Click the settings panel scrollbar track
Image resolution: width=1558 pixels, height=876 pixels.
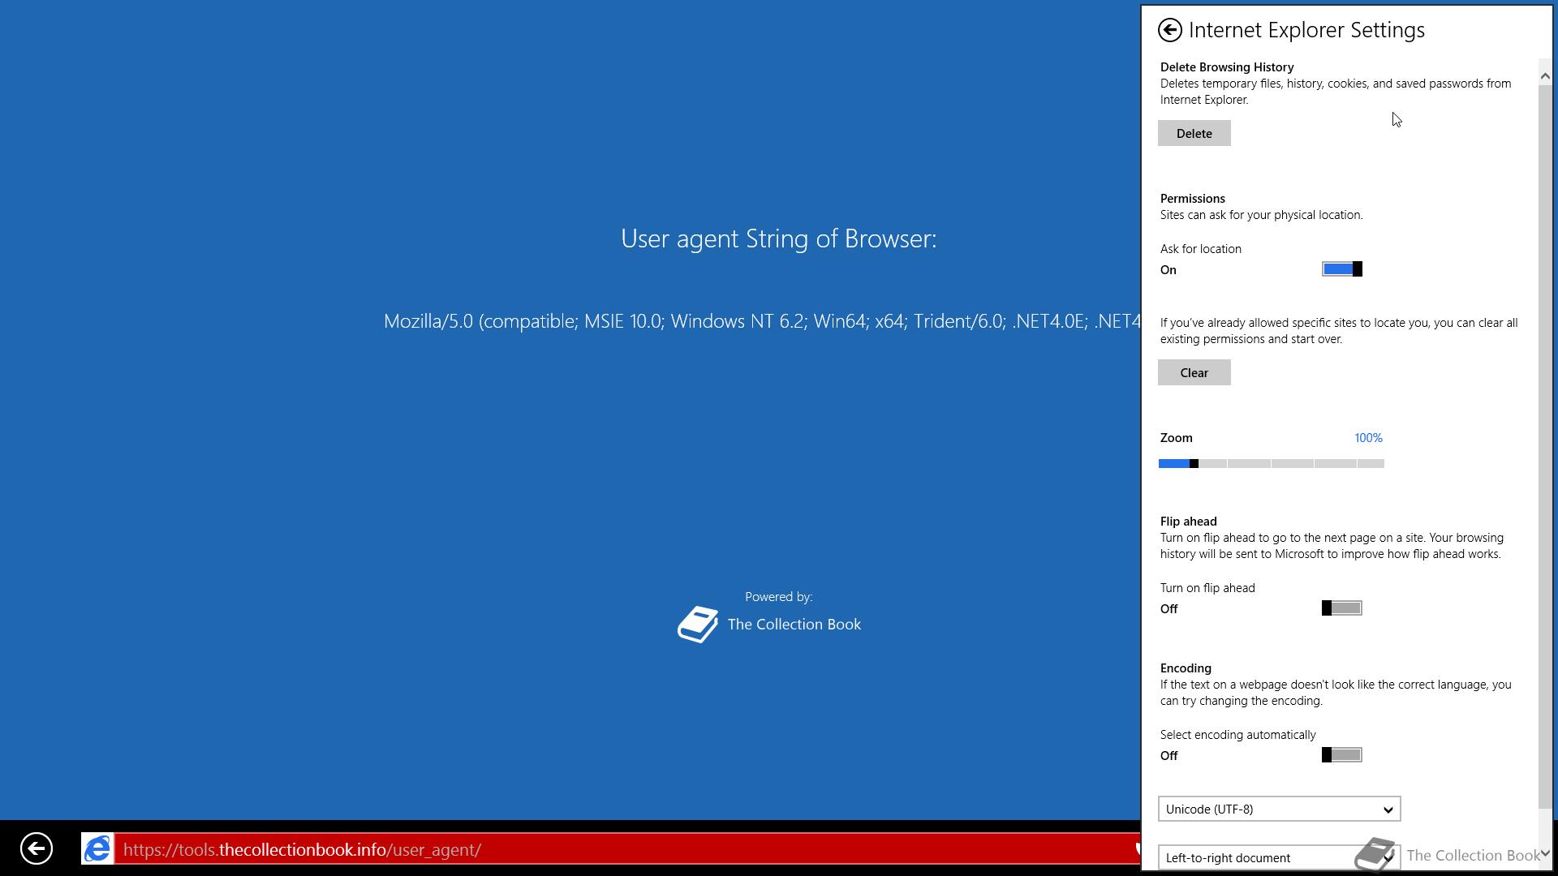tap(1545, 446)
